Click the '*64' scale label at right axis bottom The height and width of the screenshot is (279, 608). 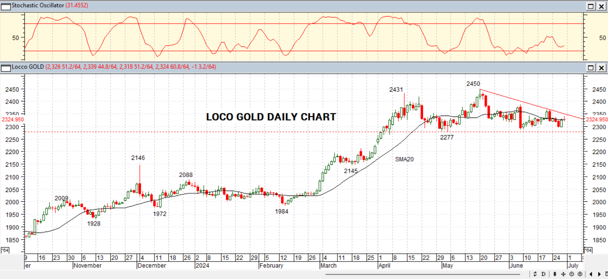pos(588,250)
